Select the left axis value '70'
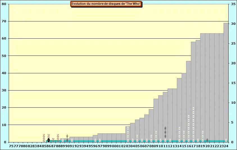 tap(4, 21)
